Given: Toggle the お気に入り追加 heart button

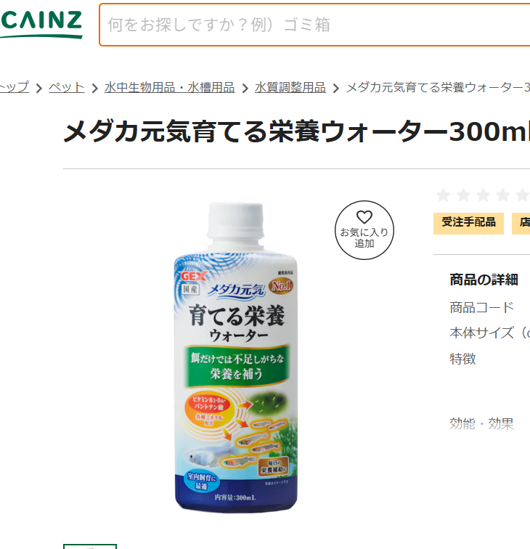Looking at the screenshot, I should point(364,230).
